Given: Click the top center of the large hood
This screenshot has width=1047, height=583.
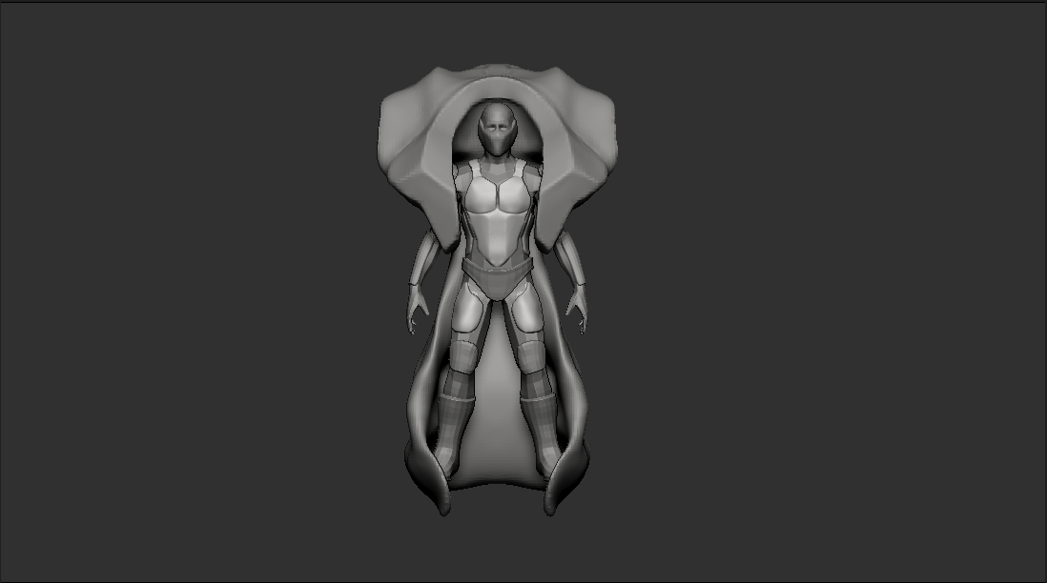Looking at the screenshot, I should 496,76.
